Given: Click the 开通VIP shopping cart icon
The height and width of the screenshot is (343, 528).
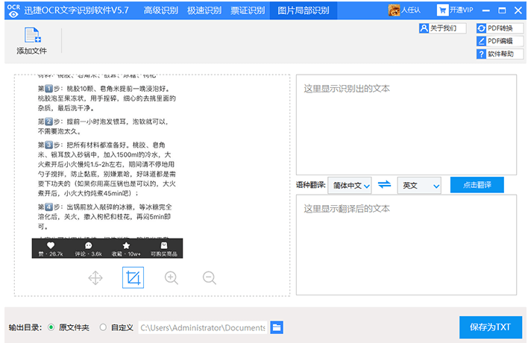Looking at the screenshot, I should pyautogui.click(x=442, y=10).
